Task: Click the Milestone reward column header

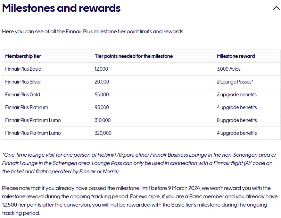Action: point(236,56)
